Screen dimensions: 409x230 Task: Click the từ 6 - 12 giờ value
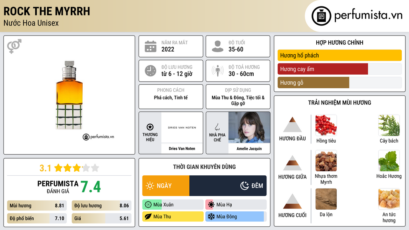(177, 74)
